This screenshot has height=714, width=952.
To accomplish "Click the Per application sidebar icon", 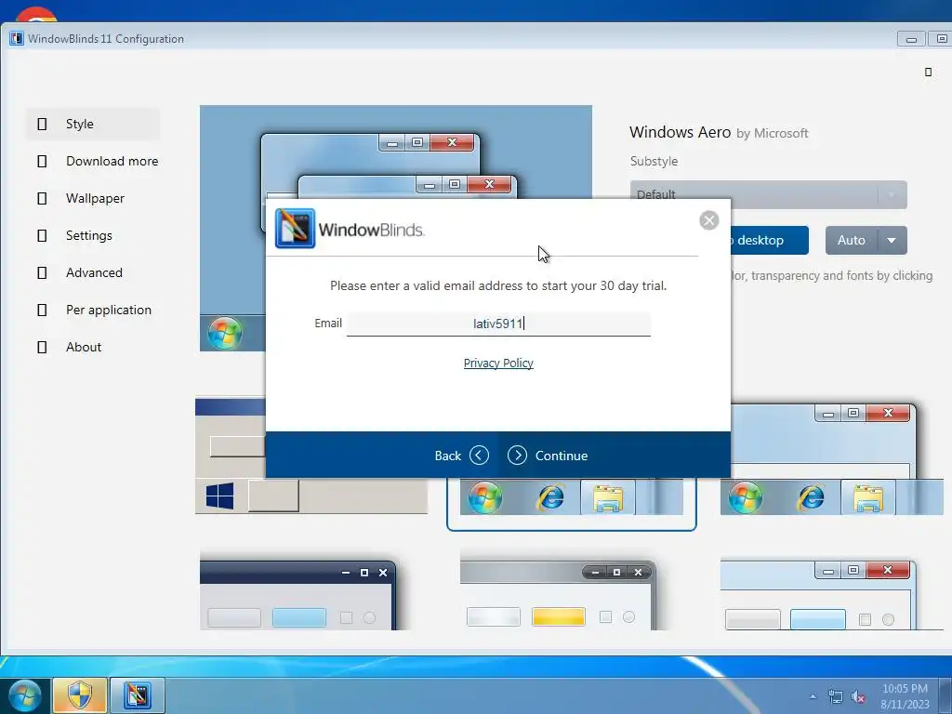I will tap(42, 310).
